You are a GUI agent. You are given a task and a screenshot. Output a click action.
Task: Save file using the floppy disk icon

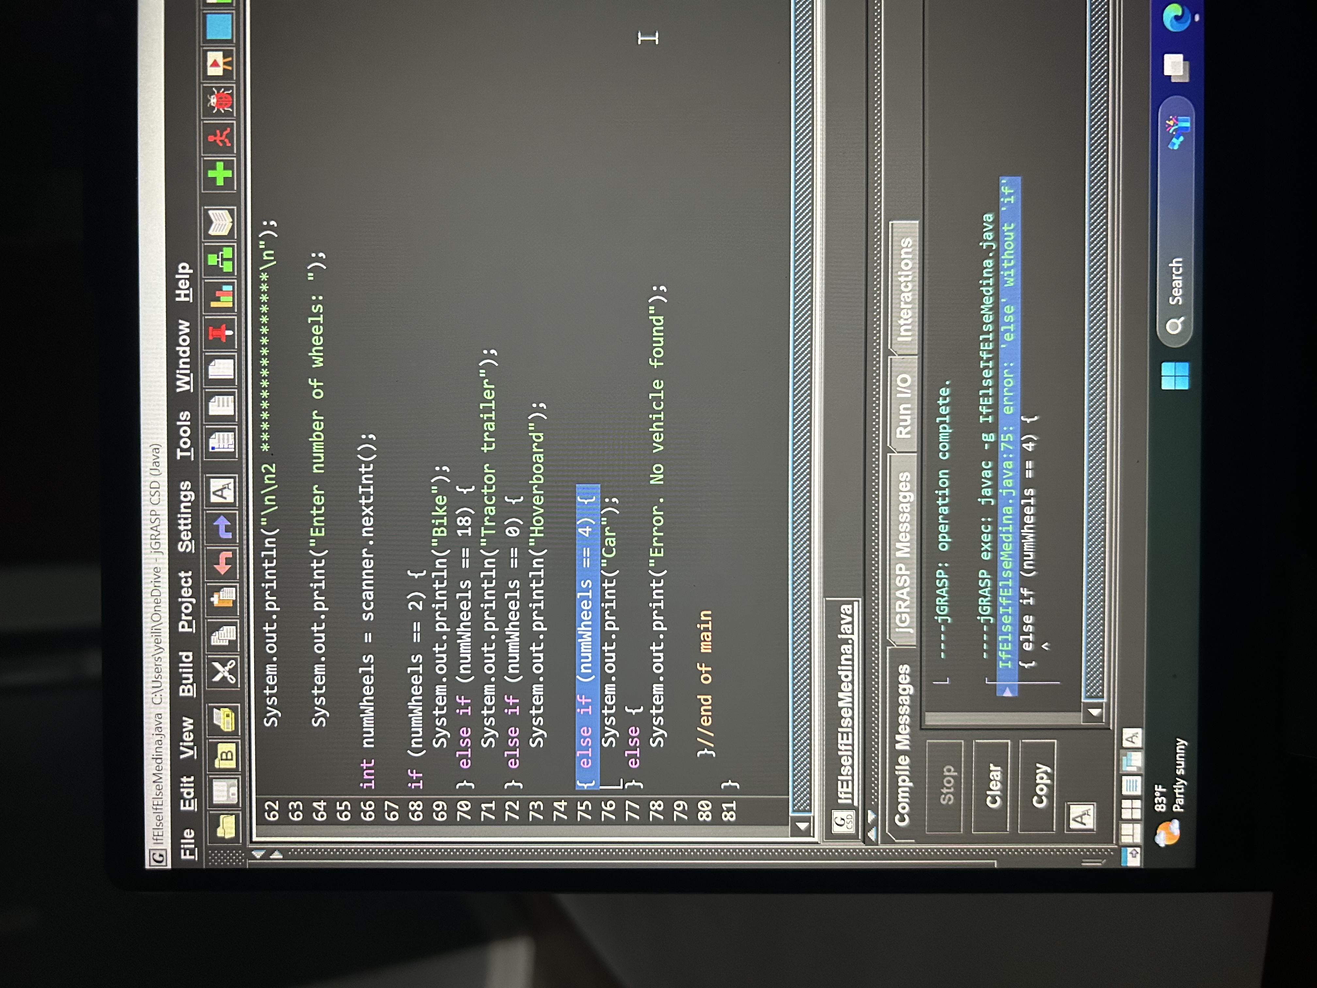tap(225, 792)
